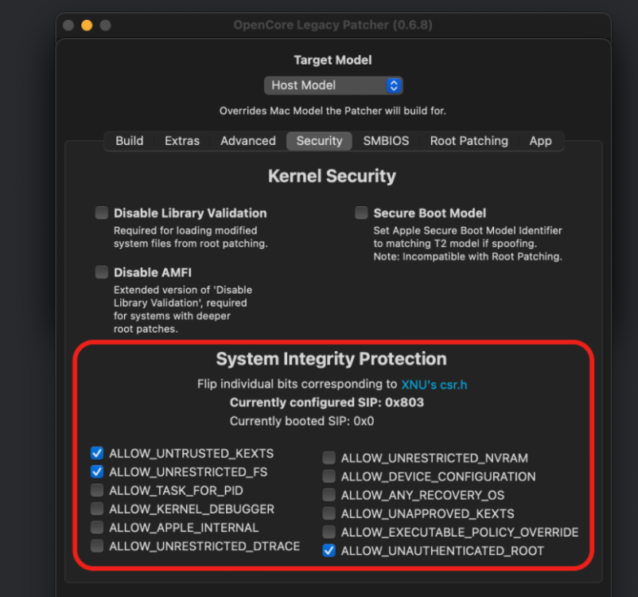Screen dimensions: 638x597
Task: Enable Disable Library Validation checkbox
Action: coord(102,213)
